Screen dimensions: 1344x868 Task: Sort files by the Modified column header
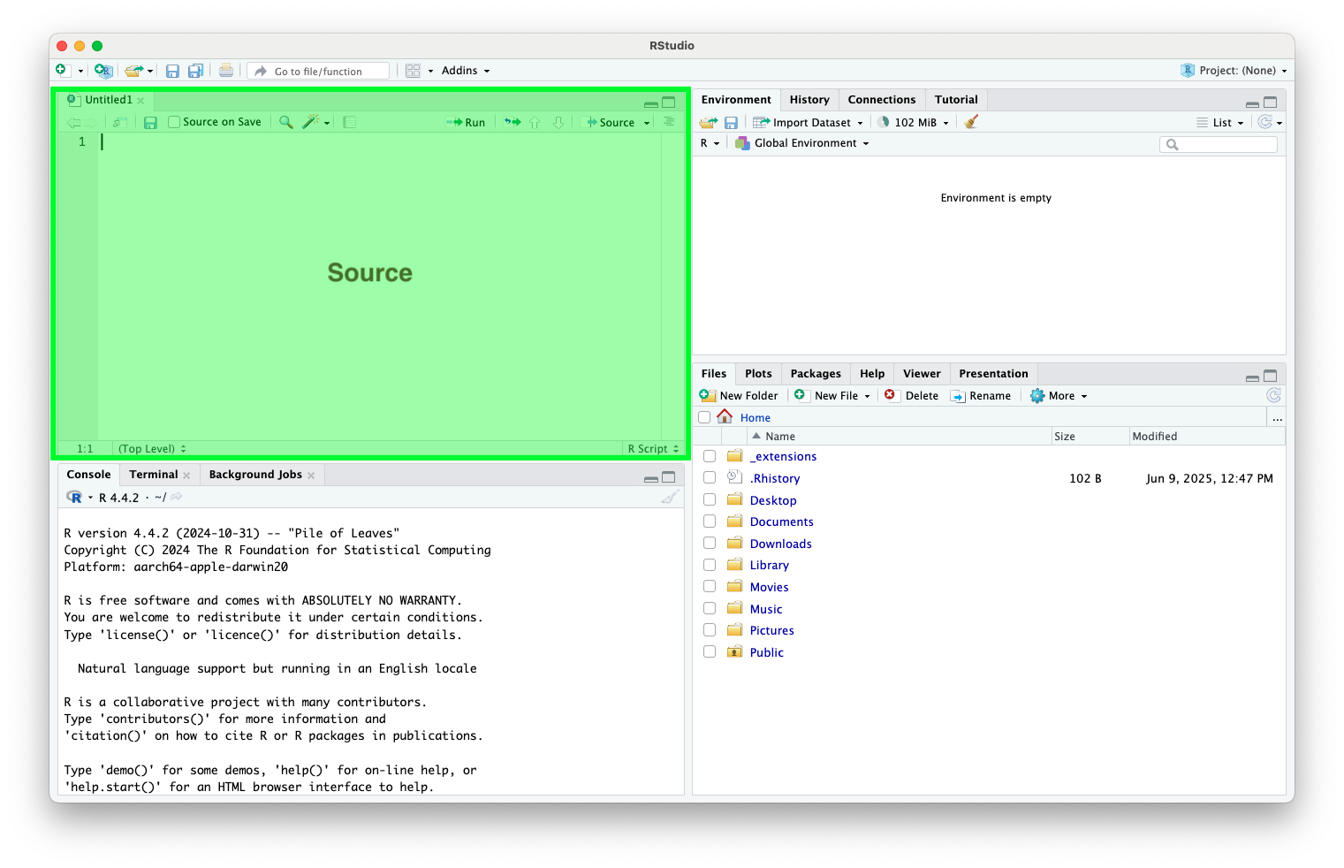[x=1154, y=437]
